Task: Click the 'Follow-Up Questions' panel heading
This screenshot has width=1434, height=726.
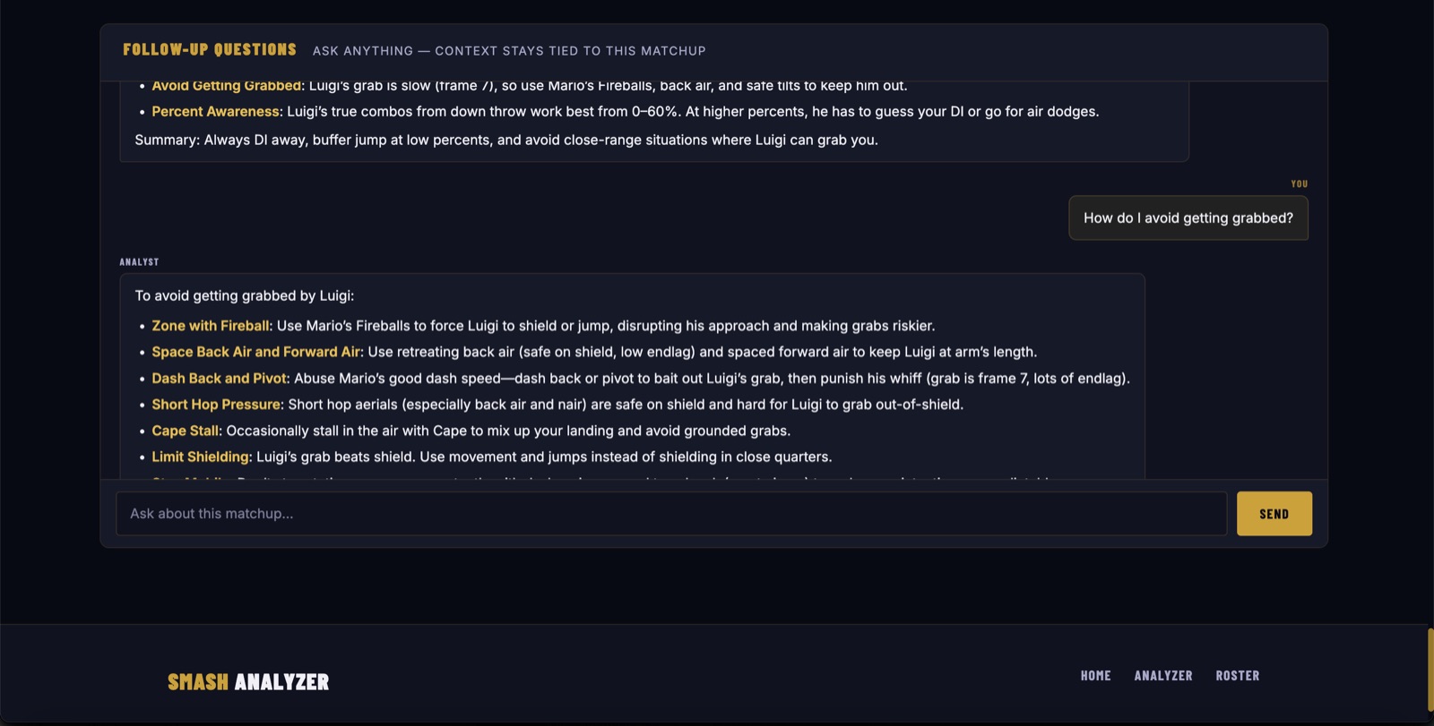Action: [210, 50]
